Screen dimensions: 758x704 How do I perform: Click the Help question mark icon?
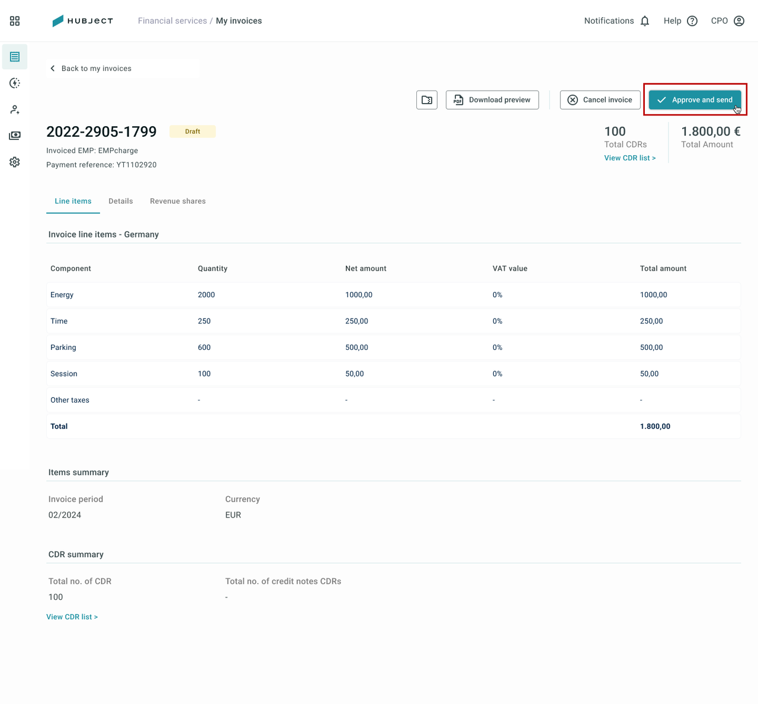coord(692,21)
